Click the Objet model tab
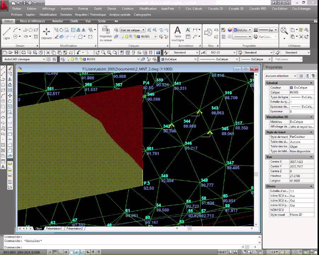The image size is (319, 255). click(x=38, y=228)
